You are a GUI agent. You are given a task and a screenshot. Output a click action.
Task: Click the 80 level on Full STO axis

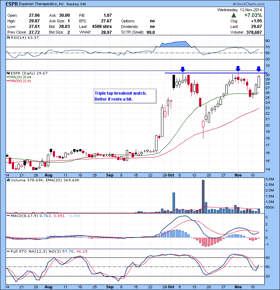[x=268, y=258]
